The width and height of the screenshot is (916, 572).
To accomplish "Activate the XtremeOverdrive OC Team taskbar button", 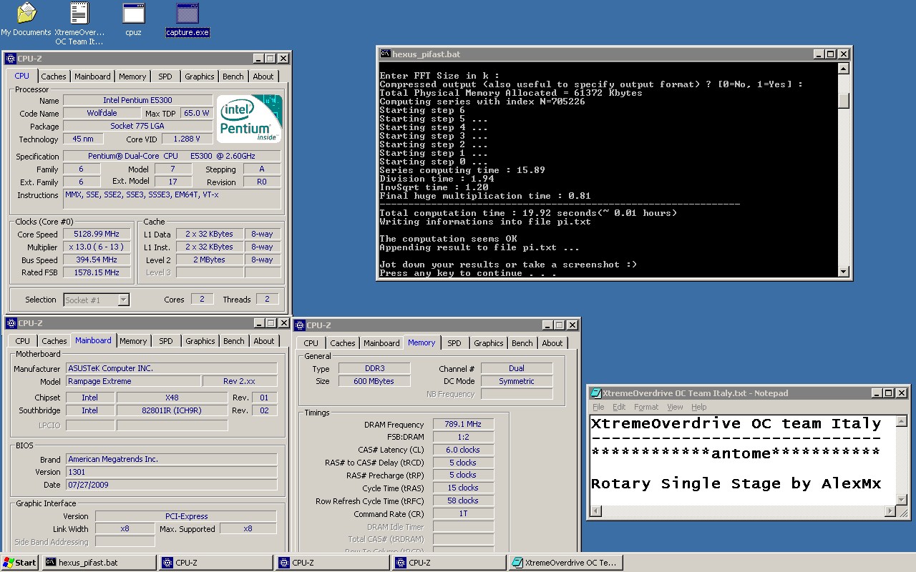I will 565,563.
